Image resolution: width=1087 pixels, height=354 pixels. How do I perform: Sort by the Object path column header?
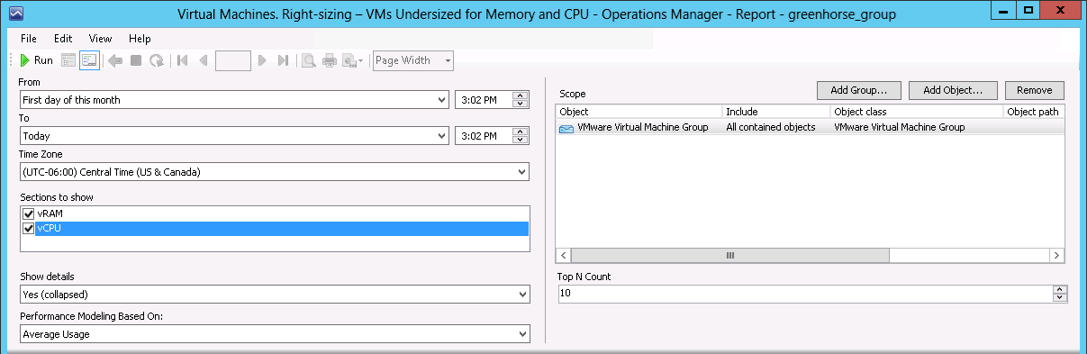tap(1034, 113)
